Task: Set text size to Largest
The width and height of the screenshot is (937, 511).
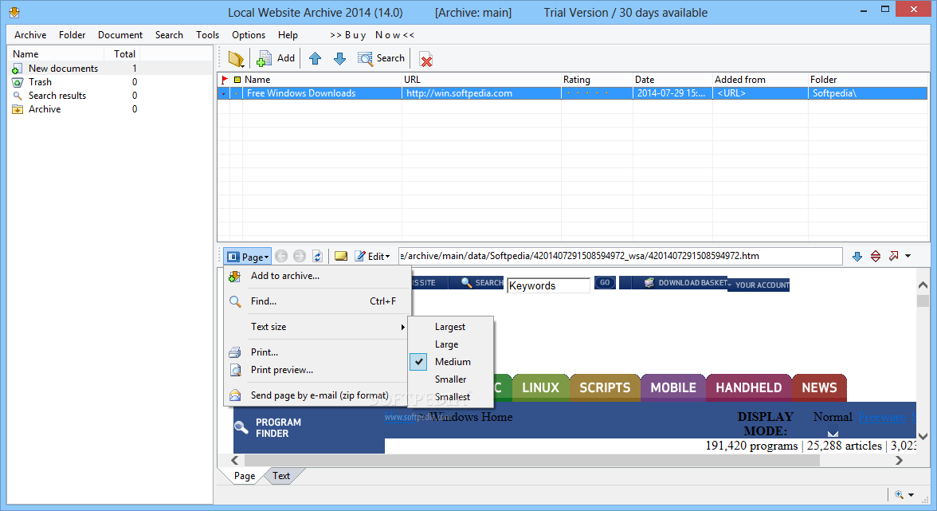Action: tap(451, 327)
